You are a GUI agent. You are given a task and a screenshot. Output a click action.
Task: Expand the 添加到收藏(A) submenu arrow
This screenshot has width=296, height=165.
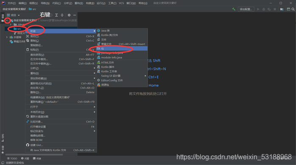pos(95,78)
